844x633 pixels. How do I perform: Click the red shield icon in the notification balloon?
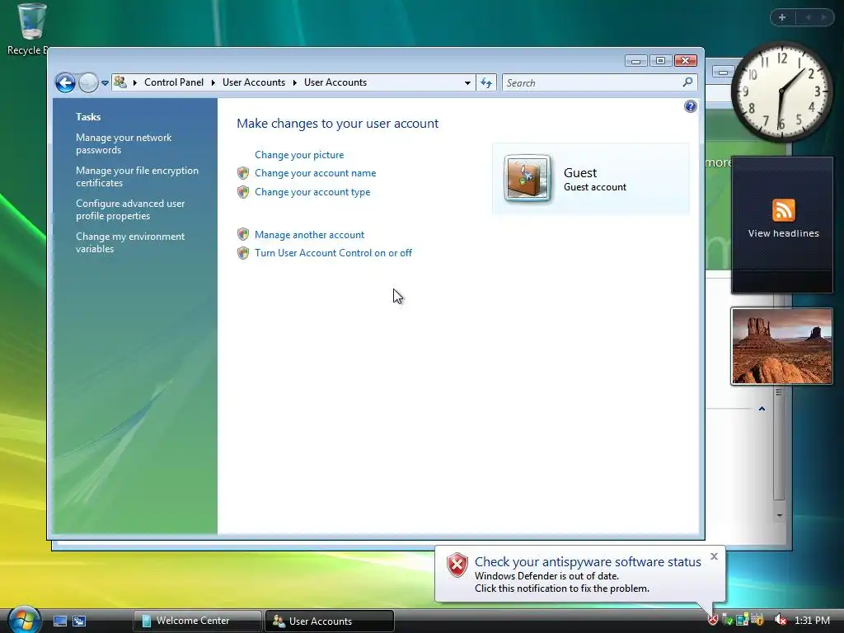457,565
